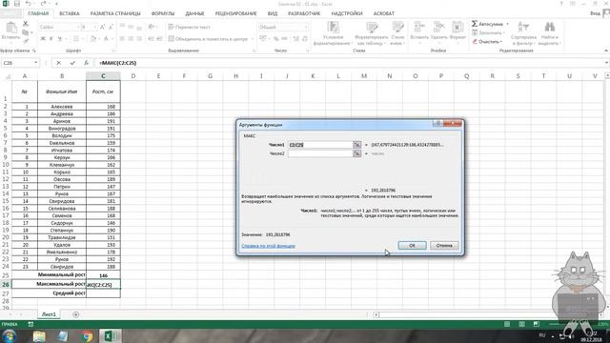The width and height of the screenshot is (610, 343).
Task: Click the Save icon in quick access toolbar
Action: tap(17, 4)
